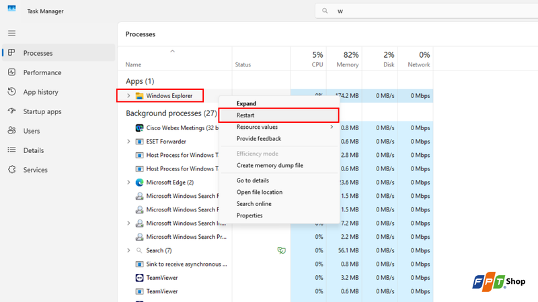This screenshot has width=538, height=302.
Task: Click the ESET Forwarder process icon
Action: (x=139, y=142)
